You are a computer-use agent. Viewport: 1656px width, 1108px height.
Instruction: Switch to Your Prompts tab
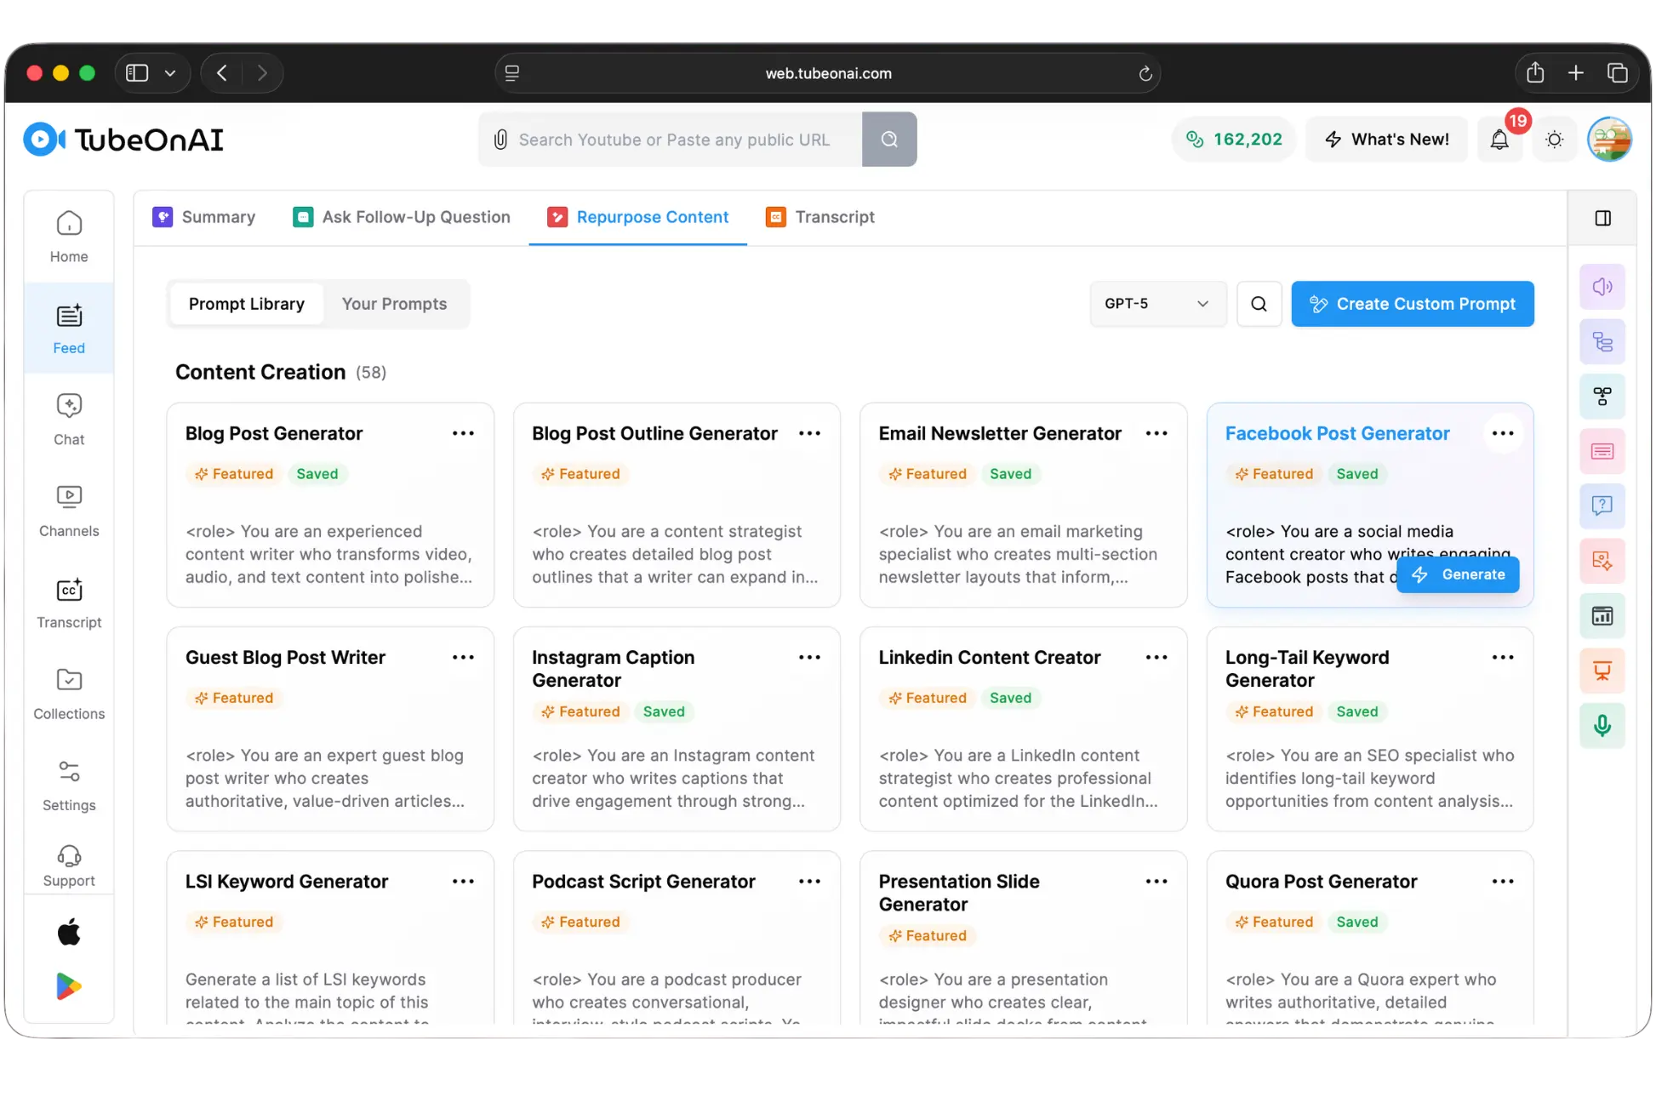(394, 304)
